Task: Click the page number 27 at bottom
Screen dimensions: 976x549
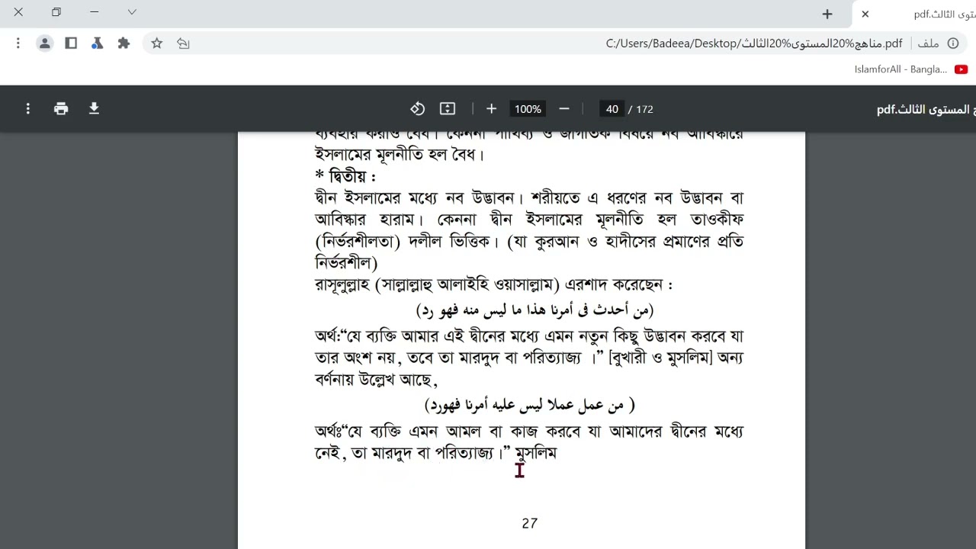Action: [x=530, y=523]
